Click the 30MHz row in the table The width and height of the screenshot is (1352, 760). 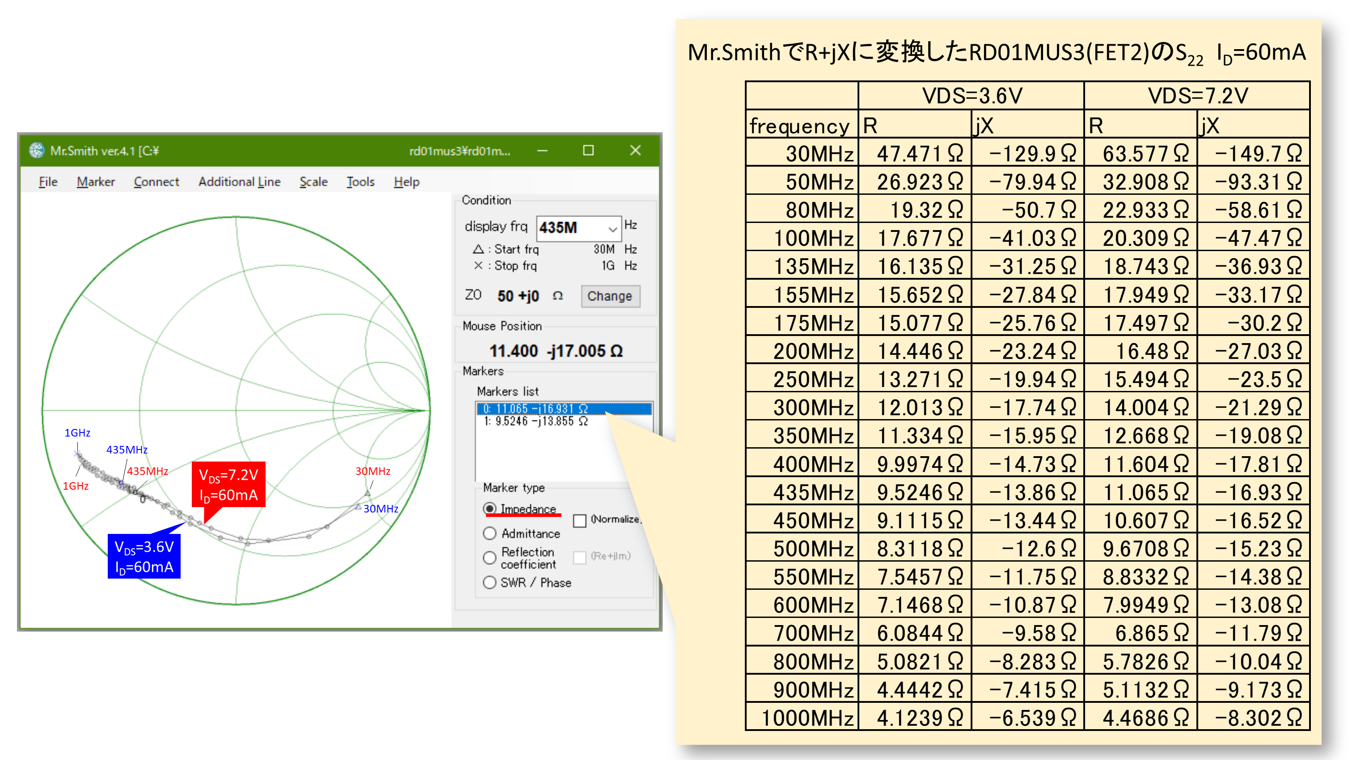pos(1028,153)
